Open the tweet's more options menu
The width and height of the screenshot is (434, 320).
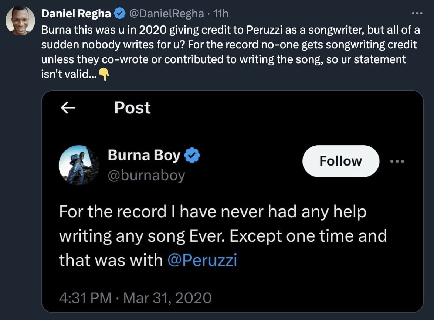click(417, 14)
